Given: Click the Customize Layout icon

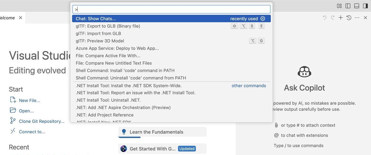Looking at the screenshot, I should [339, 6].
